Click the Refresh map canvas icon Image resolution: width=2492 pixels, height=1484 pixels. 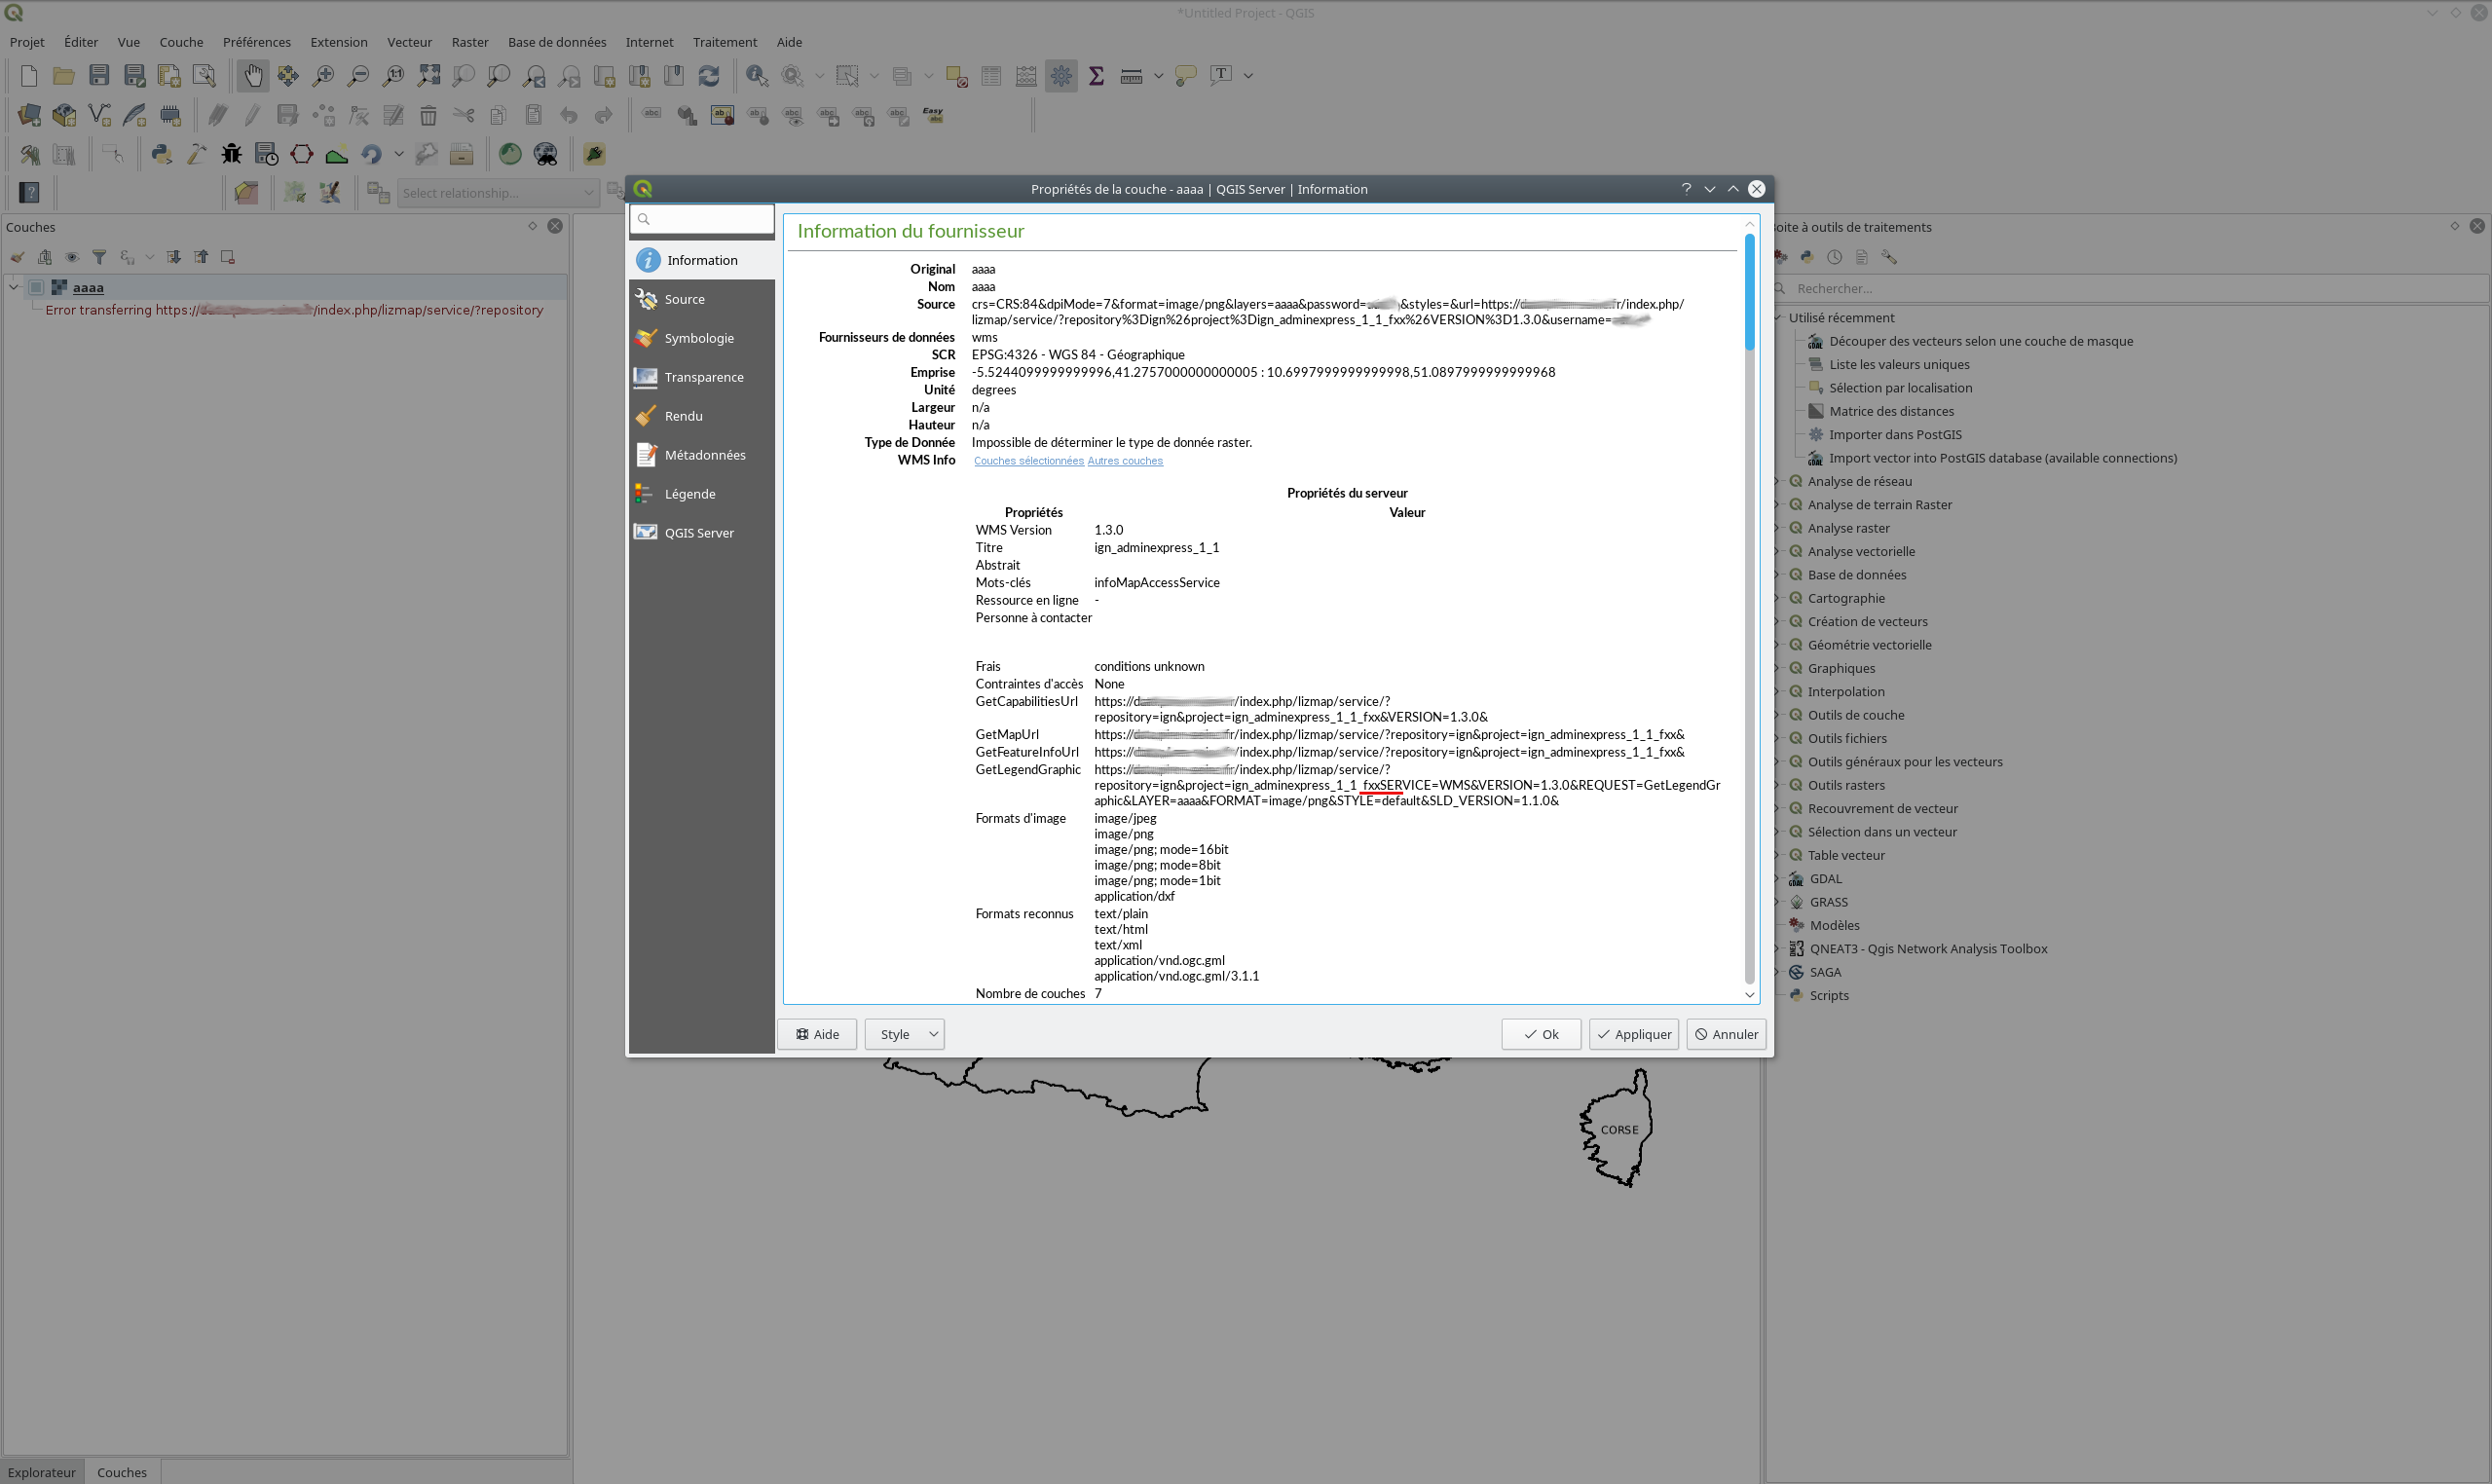pyautogui.click(x=710, y=75)
